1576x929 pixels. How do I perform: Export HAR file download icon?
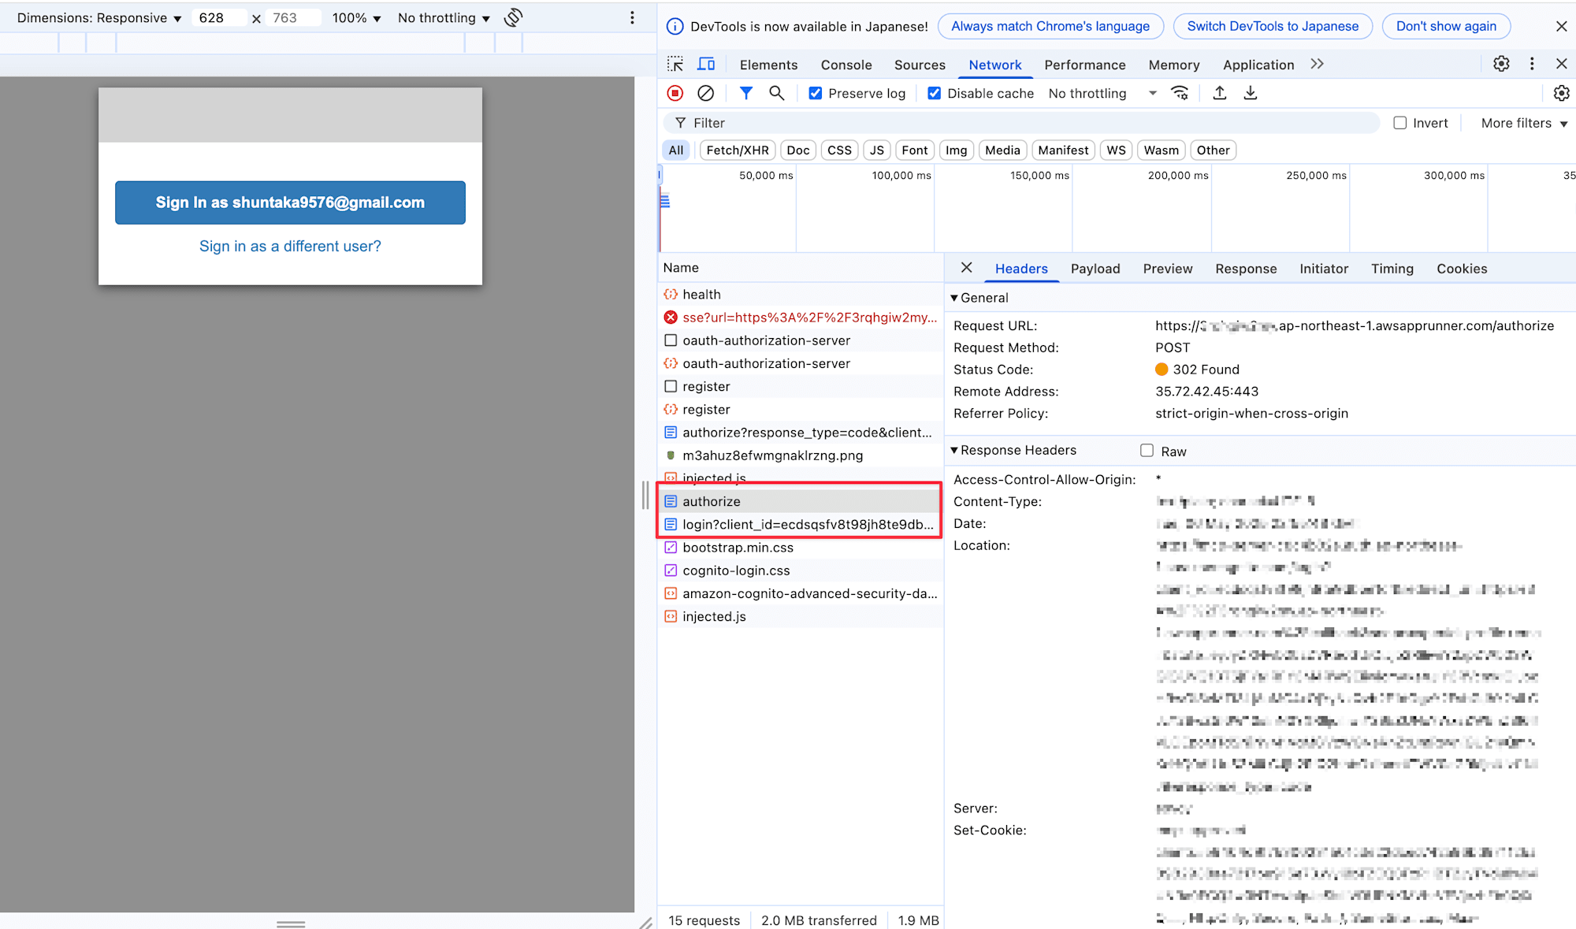pyautogui.click(x=1251, y=93)
